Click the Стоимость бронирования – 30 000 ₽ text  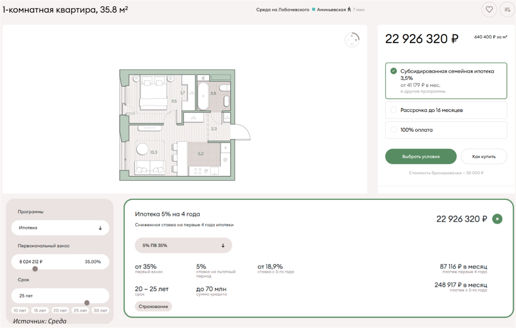pyautogui.click(x=446, y=173)
